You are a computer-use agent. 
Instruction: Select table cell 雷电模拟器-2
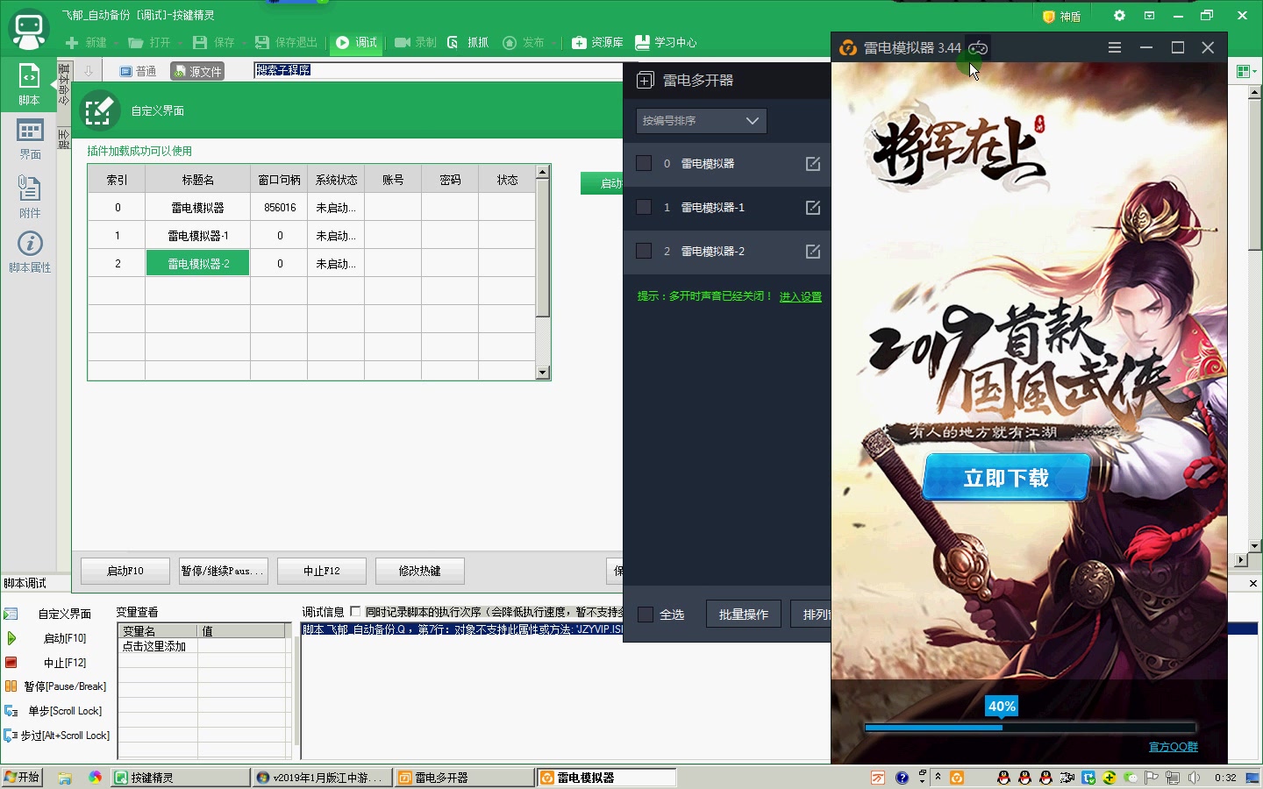pyautogui.click(x=198, y=263)
